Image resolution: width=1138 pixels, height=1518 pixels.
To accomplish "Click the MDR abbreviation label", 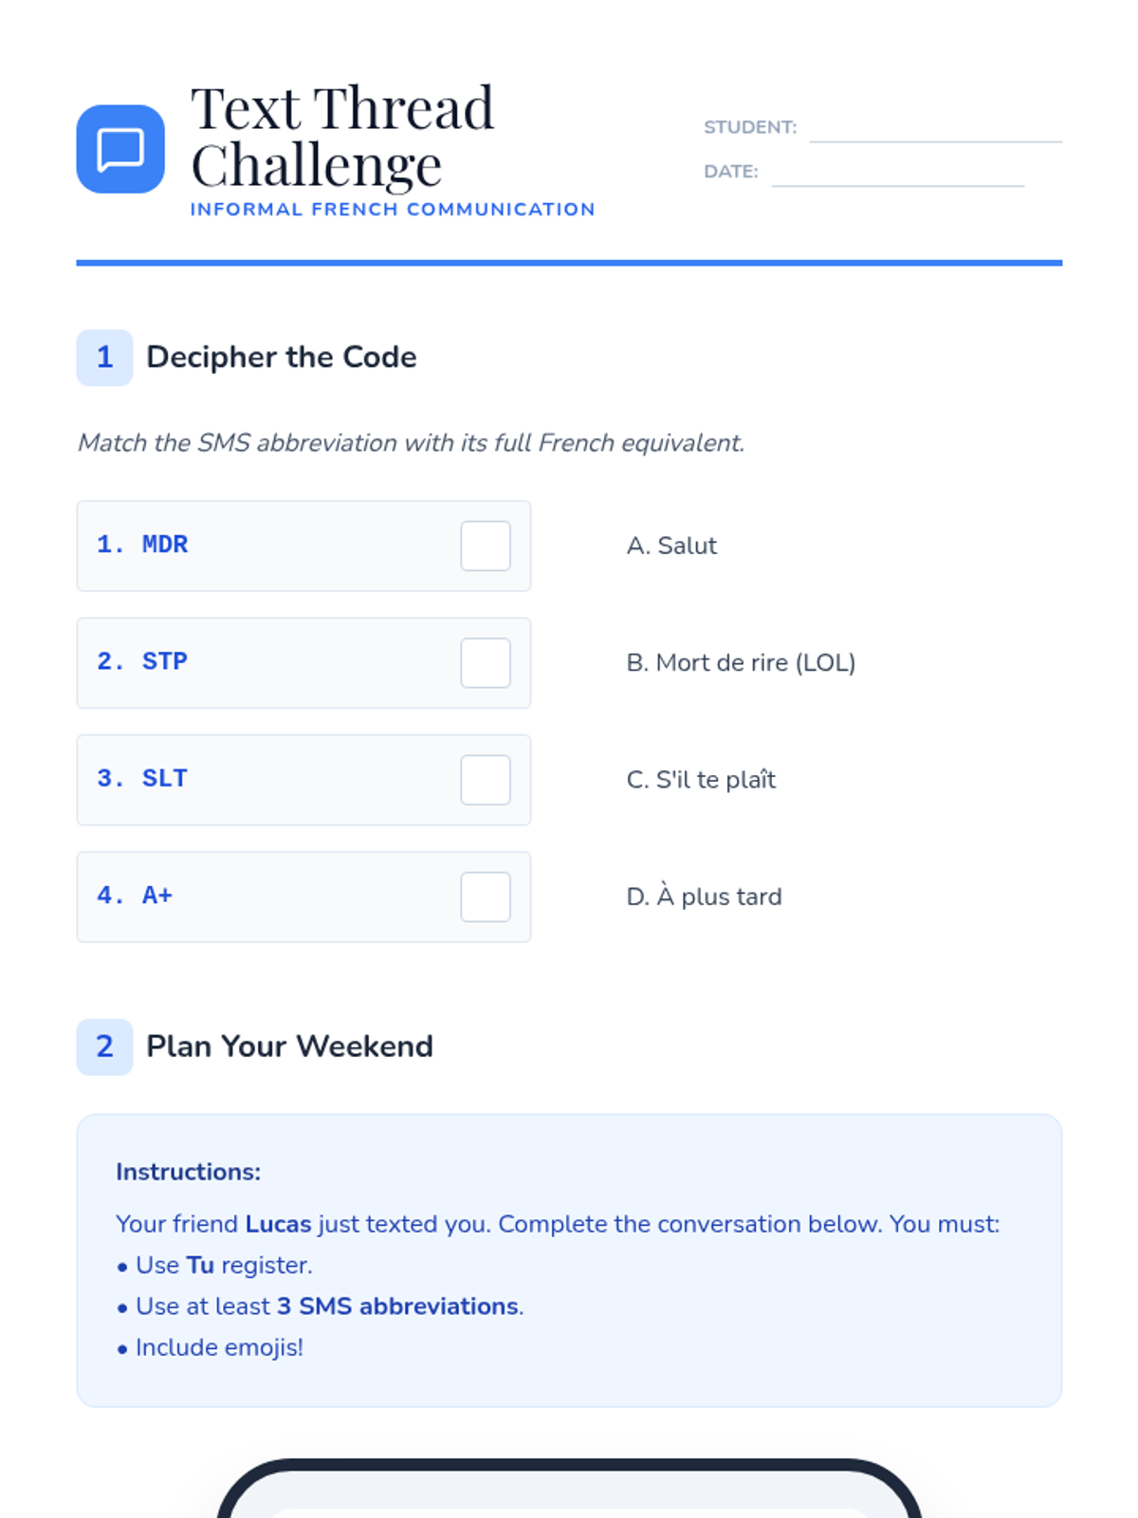I will coord(165,545).
